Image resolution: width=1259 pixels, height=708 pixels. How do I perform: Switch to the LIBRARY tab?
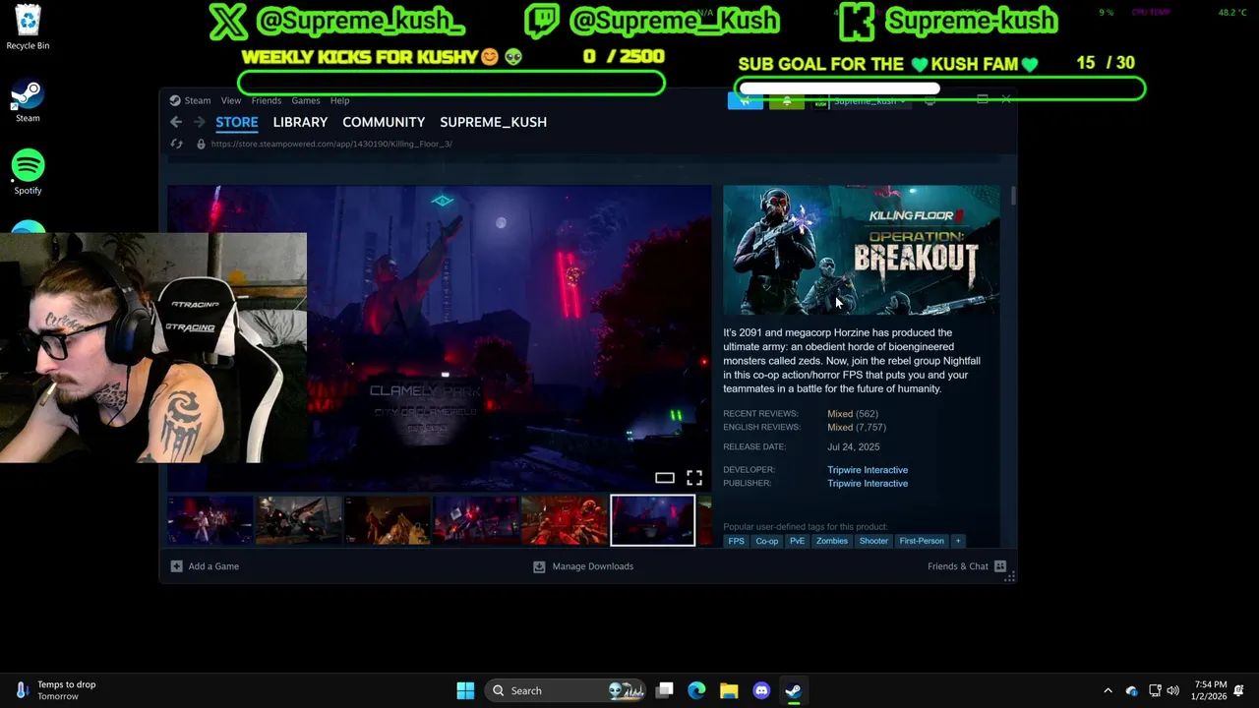pyautogui.click(x=300, y=122)
